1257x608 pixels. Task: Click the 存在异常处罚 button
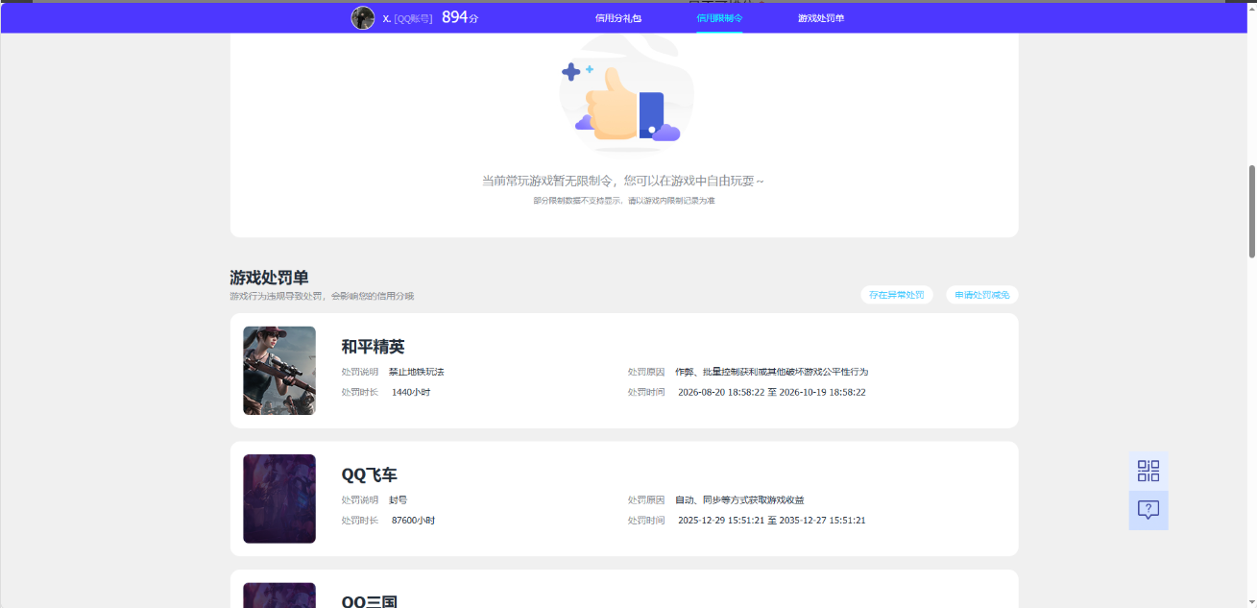896,295
